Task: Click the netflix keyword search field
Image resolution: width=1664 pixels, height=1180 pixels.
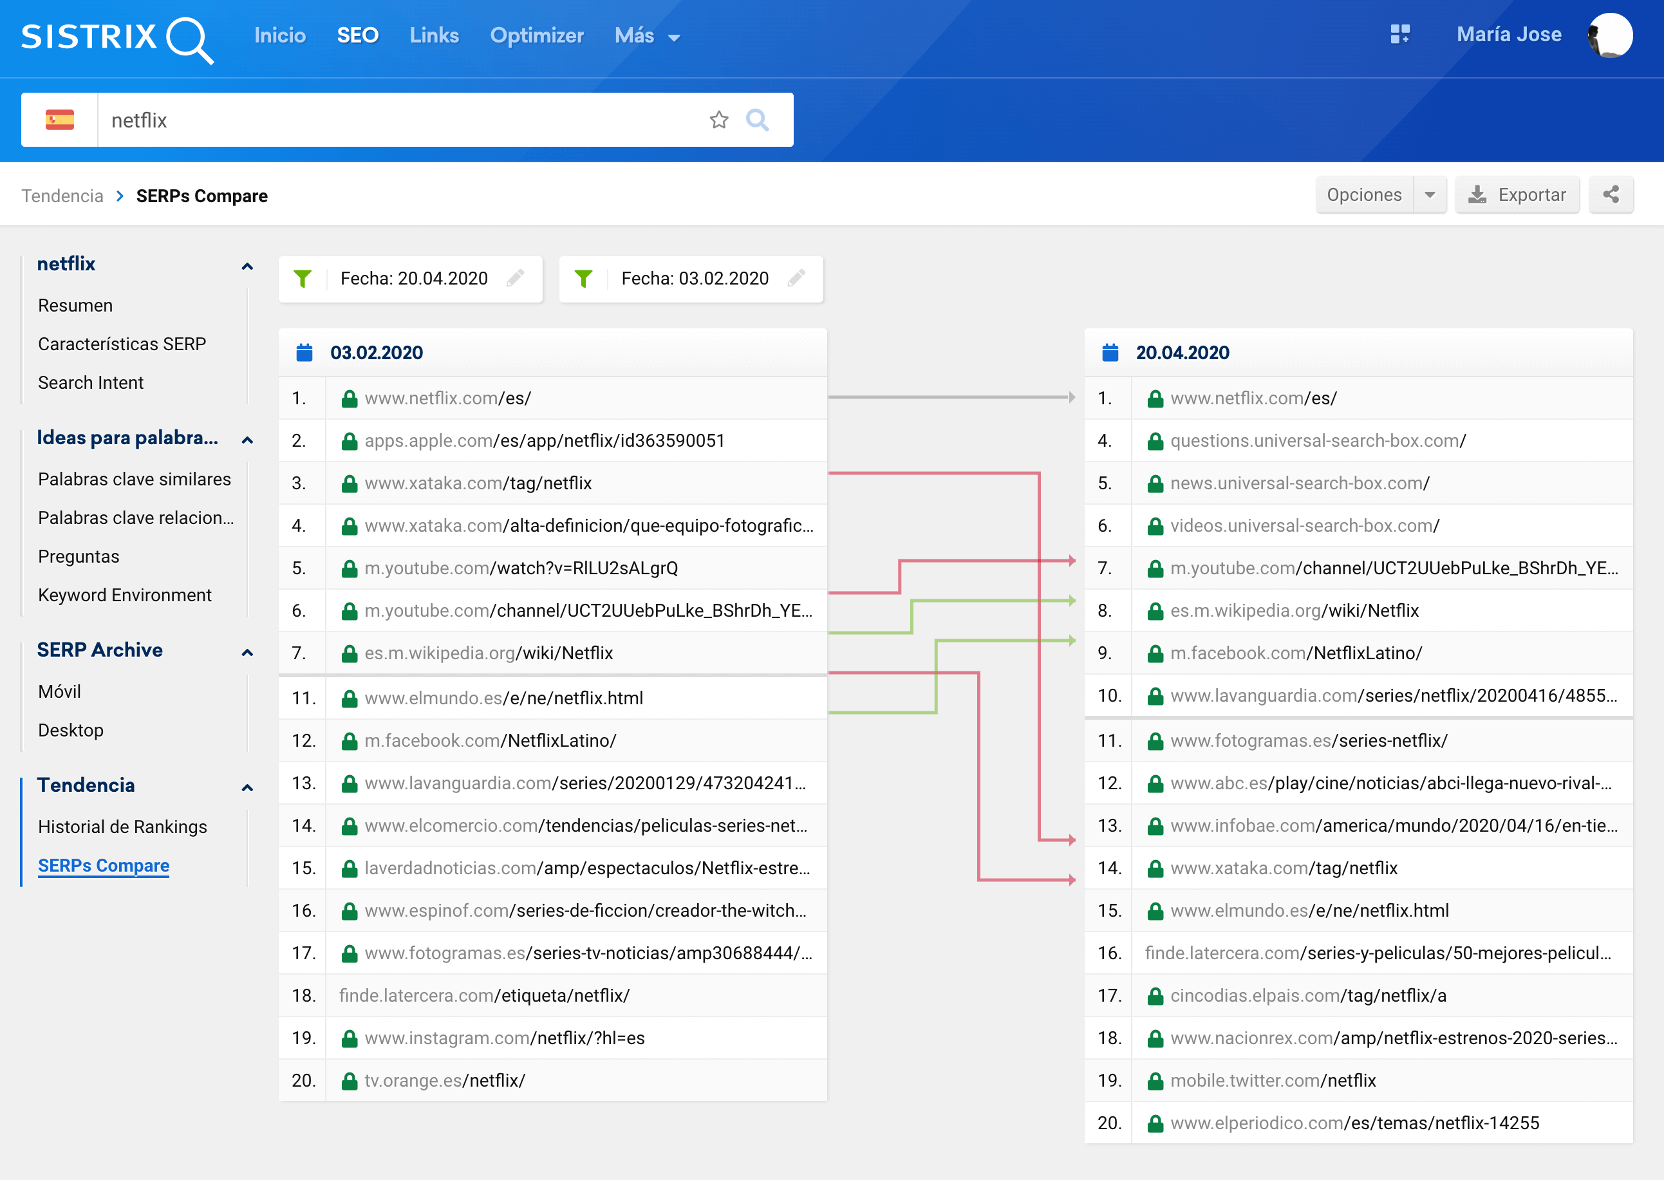Action: pyautogui.click(x=400, y=120)
